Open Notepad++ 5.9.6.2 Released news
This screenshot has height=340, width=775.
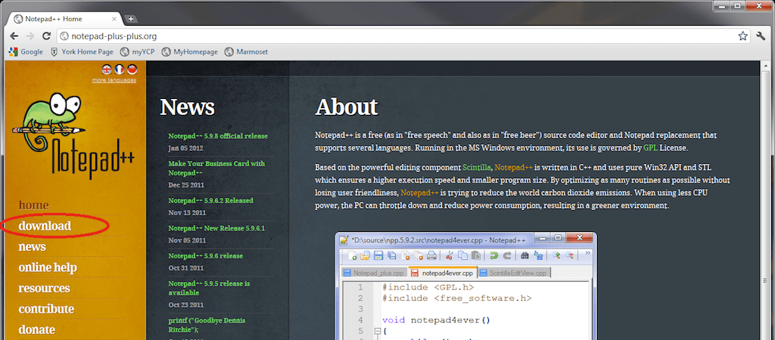tap(210, 201)
